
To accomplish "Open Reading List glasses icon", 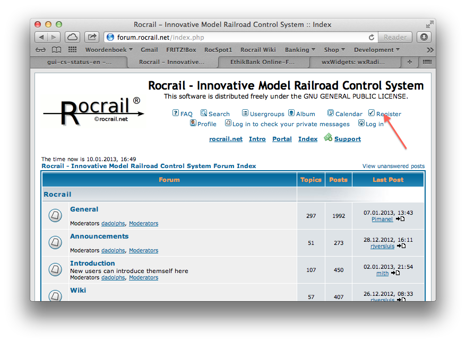I will [x=41, y=50].
